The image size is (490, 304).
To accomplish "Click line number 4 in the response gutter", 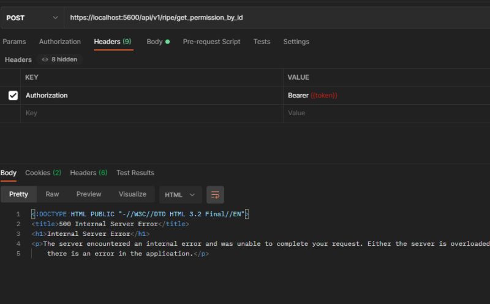I will (18, 244).
